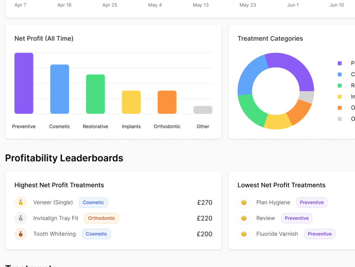Select the green Restorative bar in Net Profit chart

coord(95,94)
